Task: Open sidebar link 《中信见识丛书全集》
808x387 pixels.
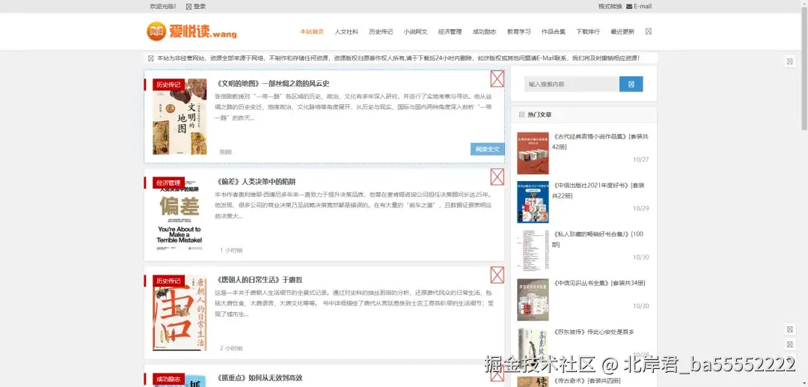Action: (x=599, y=283)
